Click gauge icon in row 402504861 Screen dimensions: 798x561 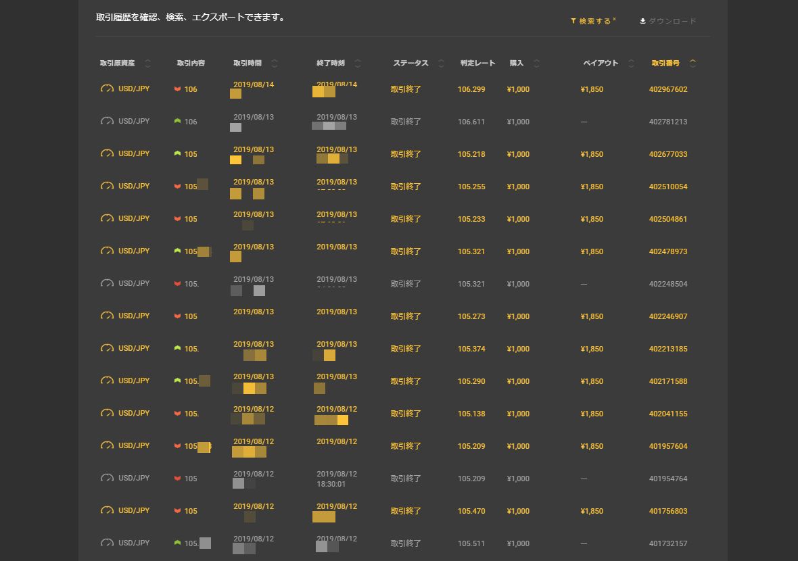click(x=107, y=218)
